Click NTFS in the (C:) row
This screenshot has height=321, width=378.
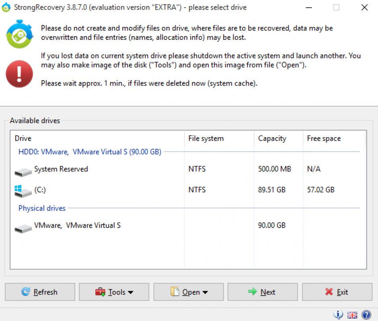197,190
